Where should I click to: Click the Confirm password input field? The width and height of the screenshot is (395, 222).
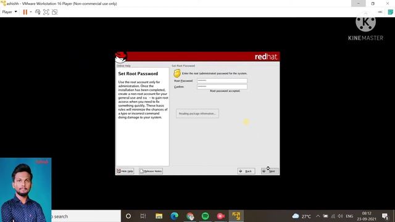click(222, 86)
